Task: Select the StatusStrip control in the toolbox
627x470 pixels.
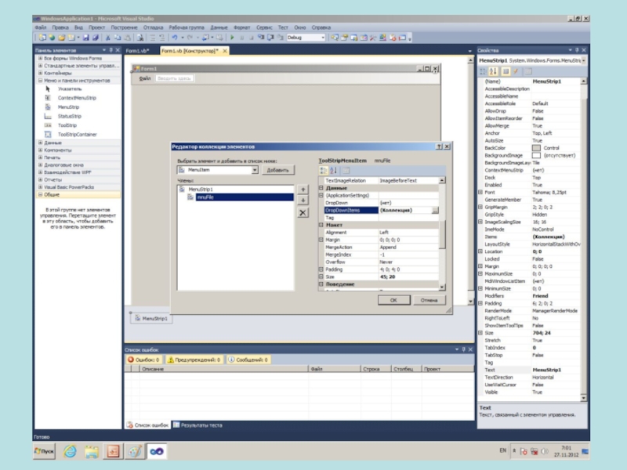Action: [69, 116]
